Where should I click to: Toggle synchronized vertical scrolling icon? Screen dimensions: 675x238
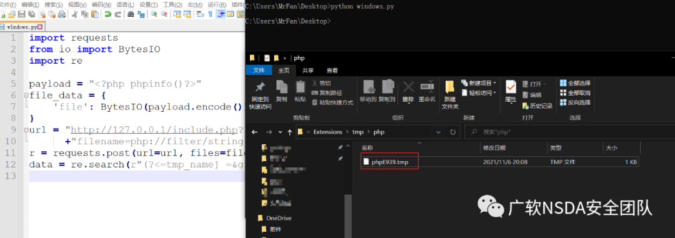[177, 14]
